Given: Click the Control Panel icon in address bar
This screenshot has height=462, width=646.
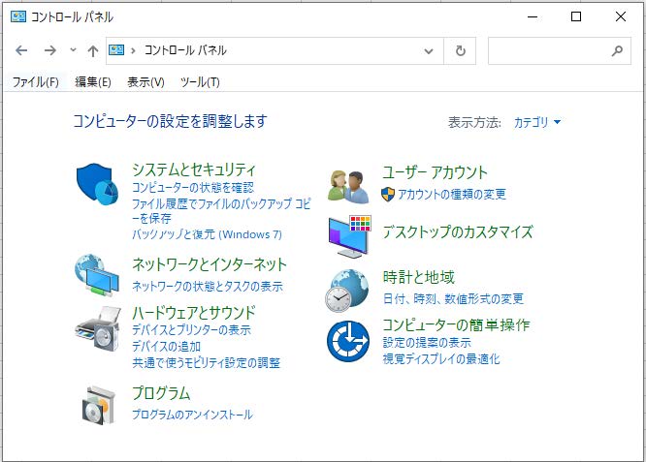Looking at the screenshot, I should click(x=116, y=50).
